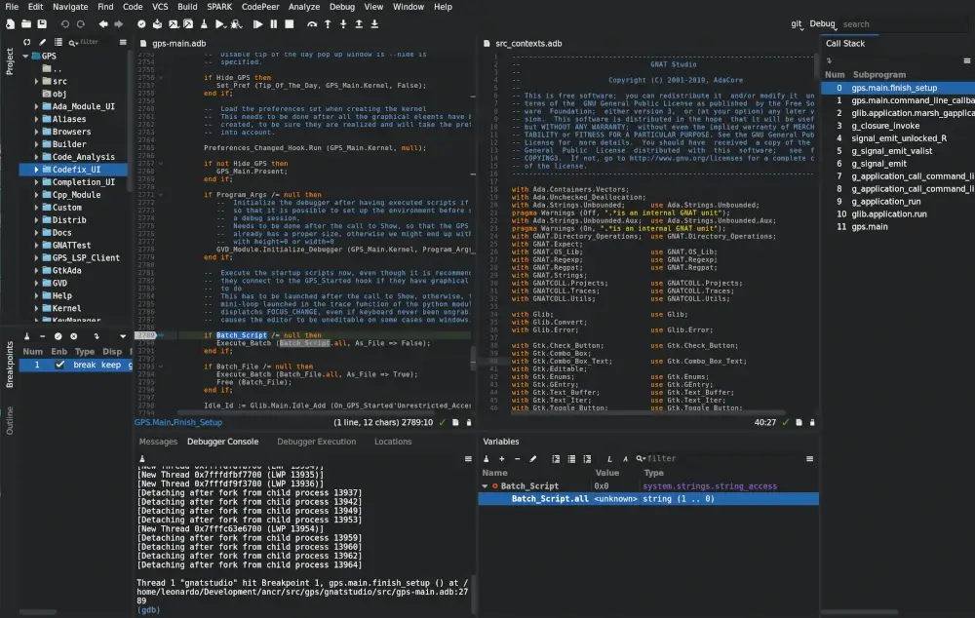Image resolution: width=975 pixels, height=618 pixels.
Task: Open the CodePeer menu
Action: click(x=260, y=7)
